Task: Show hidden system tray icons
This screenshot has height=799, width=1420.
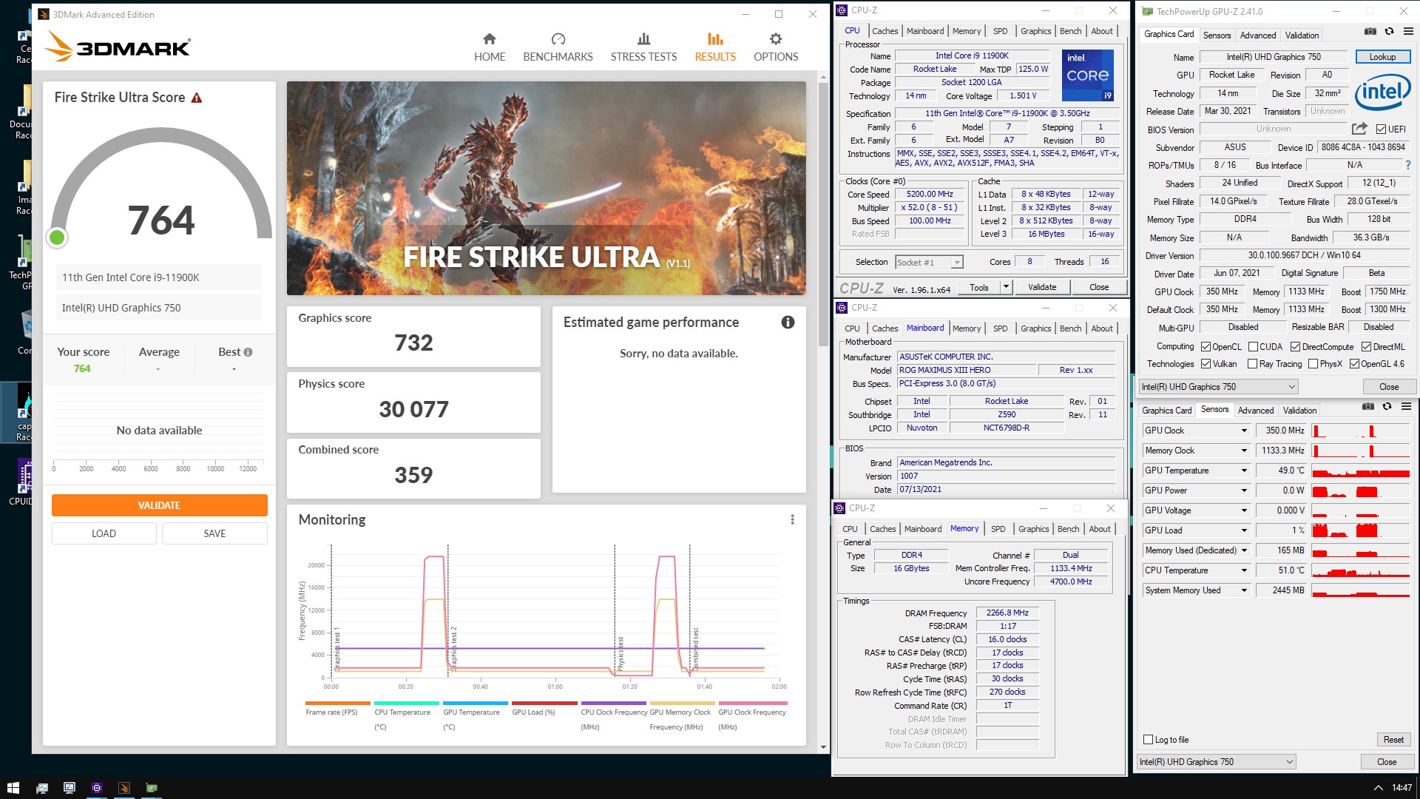Action: tap(1378, 788)
